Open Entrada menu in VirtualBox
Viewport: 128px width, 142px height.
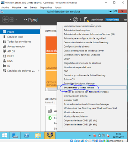[33, 7]
